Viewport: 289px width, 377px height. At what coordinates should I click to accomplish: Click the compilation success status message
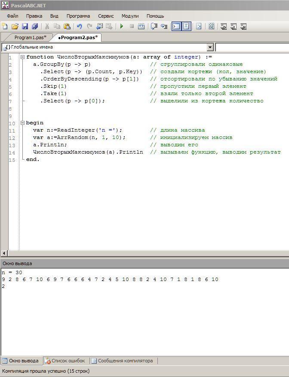[46, 371]
